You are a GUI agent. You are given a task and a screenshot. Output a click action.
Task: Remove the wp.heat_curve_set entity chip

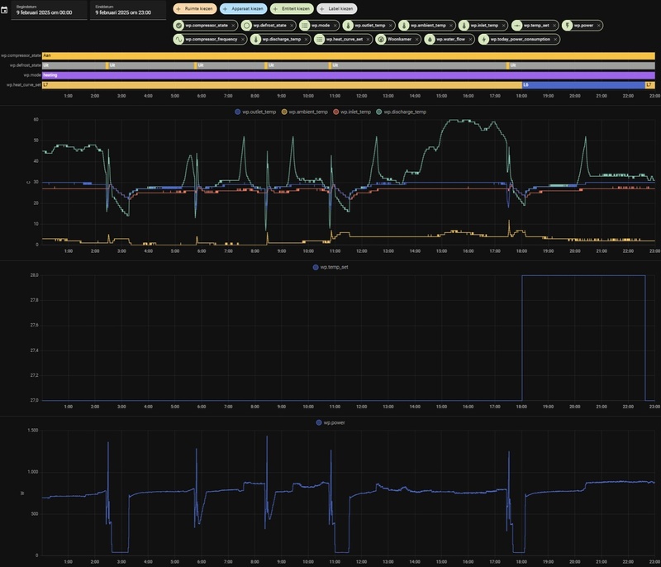click(x=368, y=39)
